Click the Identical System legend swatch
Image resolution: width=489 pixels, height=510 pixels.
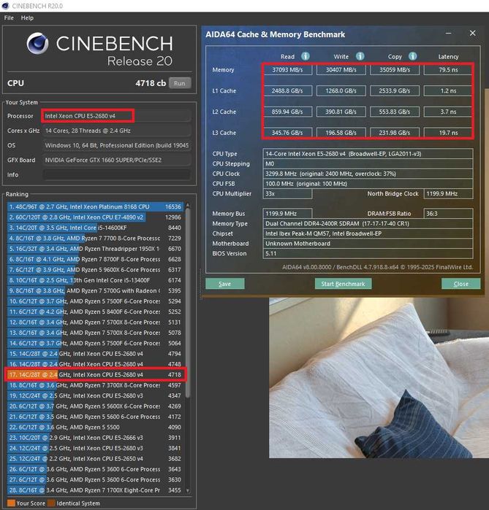[x=51, y=503]
